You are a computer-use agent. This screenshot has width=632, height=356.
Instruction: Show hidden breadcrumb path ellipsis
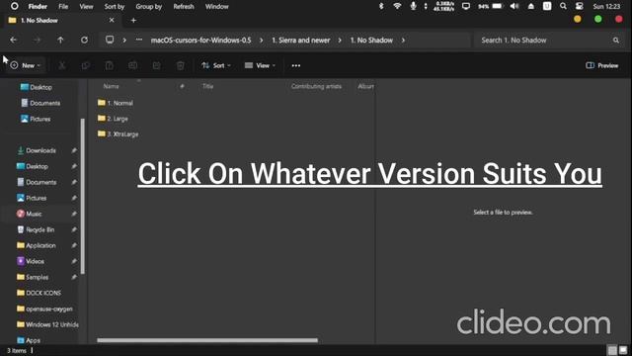(x=139, y=40)
